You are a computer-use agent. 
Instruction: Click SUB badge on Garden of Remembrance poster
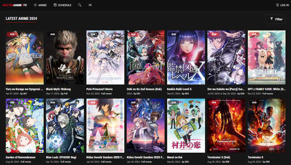point(12,103)
